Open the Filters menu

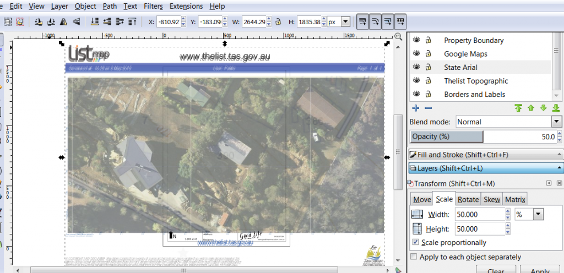[x=153, y=7]
